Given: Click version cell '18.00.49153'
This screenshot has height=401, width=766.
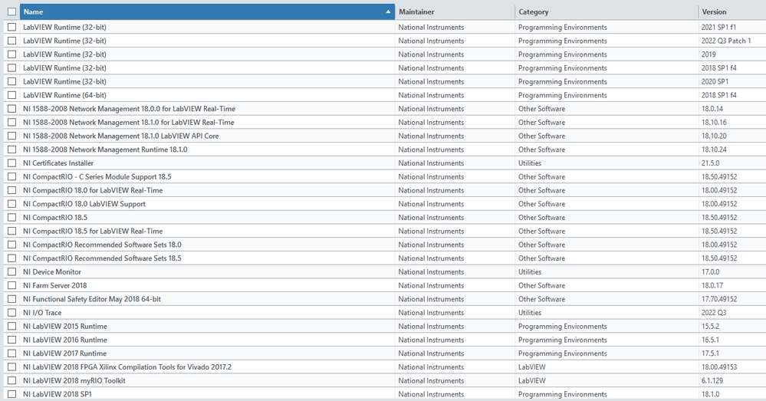Looking at the screenshot, I should tap(719, 367).
